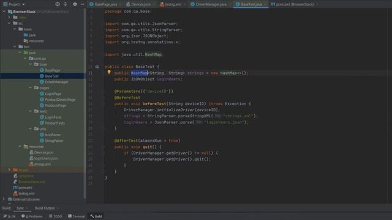Viewport: 392px width, 220px height.
Task: Collapse the base package
Action: [30, 64]
